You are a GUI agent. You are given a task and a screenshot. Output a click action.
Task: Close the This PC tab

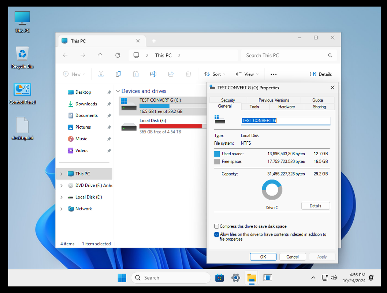138,41
